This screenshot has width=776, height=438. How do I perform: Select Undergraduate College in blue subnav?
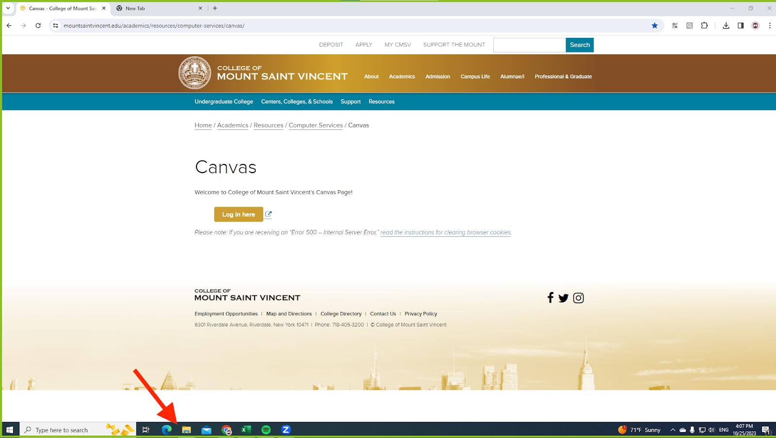(x=224, y=102)
